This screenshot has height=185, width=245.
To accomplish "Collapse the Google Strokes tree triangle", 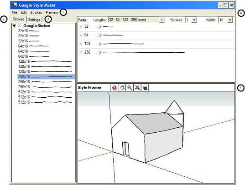I will 15,26.
